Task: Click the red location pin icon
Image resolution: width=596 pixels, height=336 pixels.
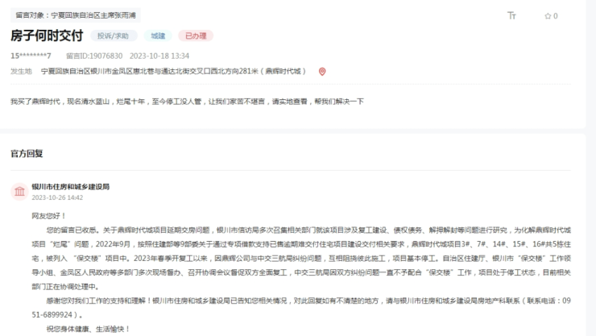Action: (322, 71)
